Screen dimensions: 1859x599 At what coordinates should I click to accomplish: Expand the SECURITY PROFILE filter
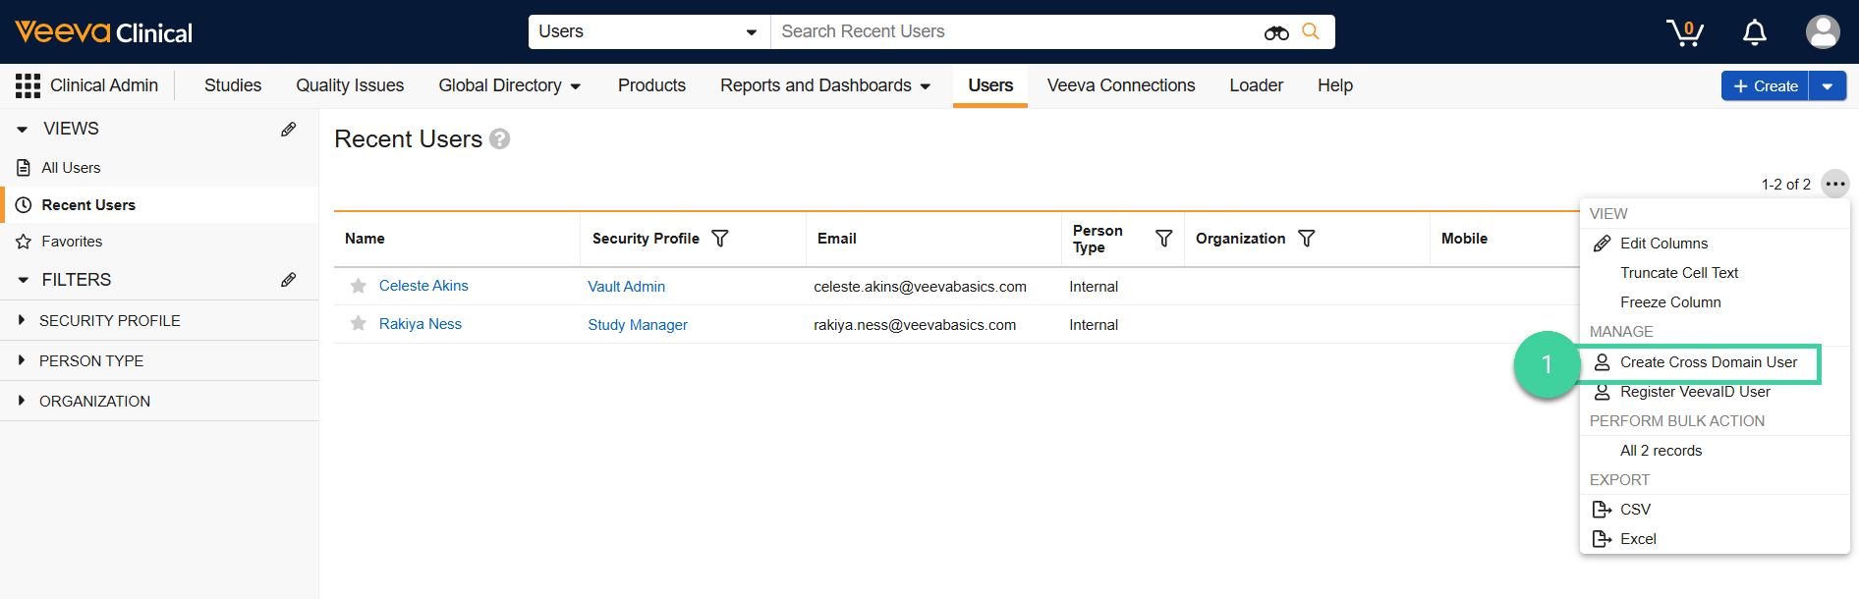22,320
